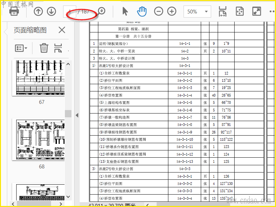Image resolution: width=276 pixels, height=207 pixels.
Task: Click the fit width scrolling icon
Action: (x=223, y=11)
